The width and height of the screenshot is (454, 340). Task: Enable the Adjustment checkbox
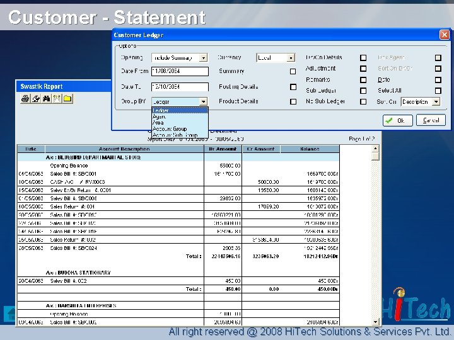(363, 69)
